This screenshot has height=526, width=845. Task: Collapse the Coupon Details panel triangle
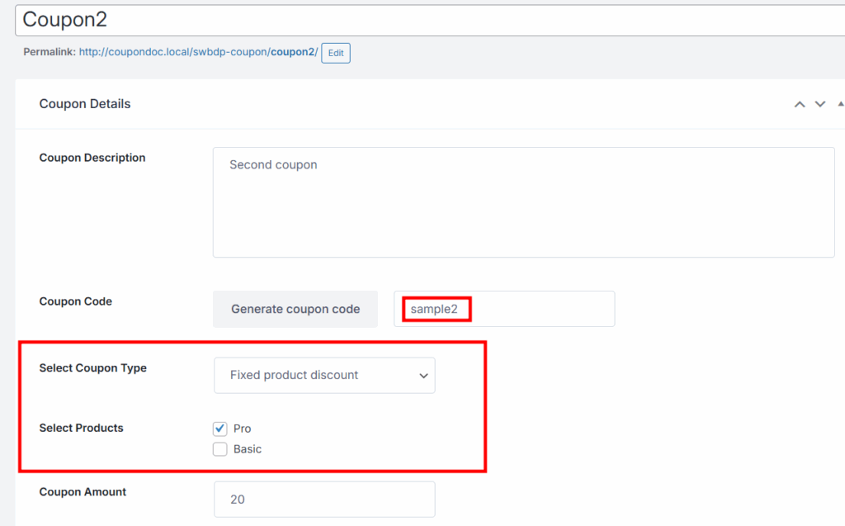[840, 104]
